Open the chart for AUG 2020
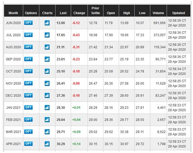The width and height of the screenshot is (193, 153). coord(47,47)
